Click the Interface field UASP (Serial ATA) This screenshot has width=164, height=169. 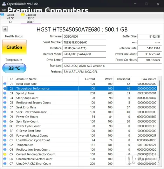pyautogui.click(x=84, y=48)
